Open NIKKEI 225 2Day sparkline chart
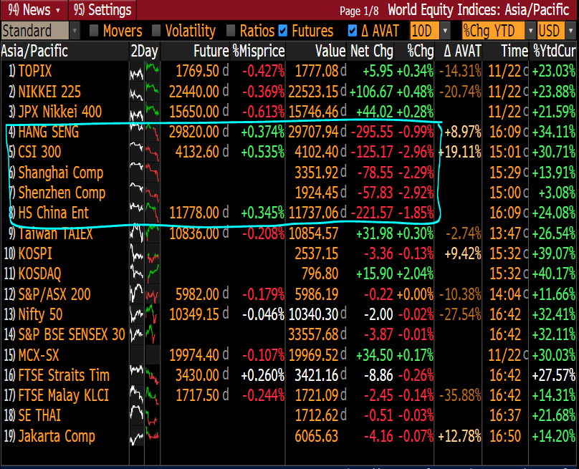Image resolution: width=579 pixels, height=469 pixels. (x=144, y=92)
